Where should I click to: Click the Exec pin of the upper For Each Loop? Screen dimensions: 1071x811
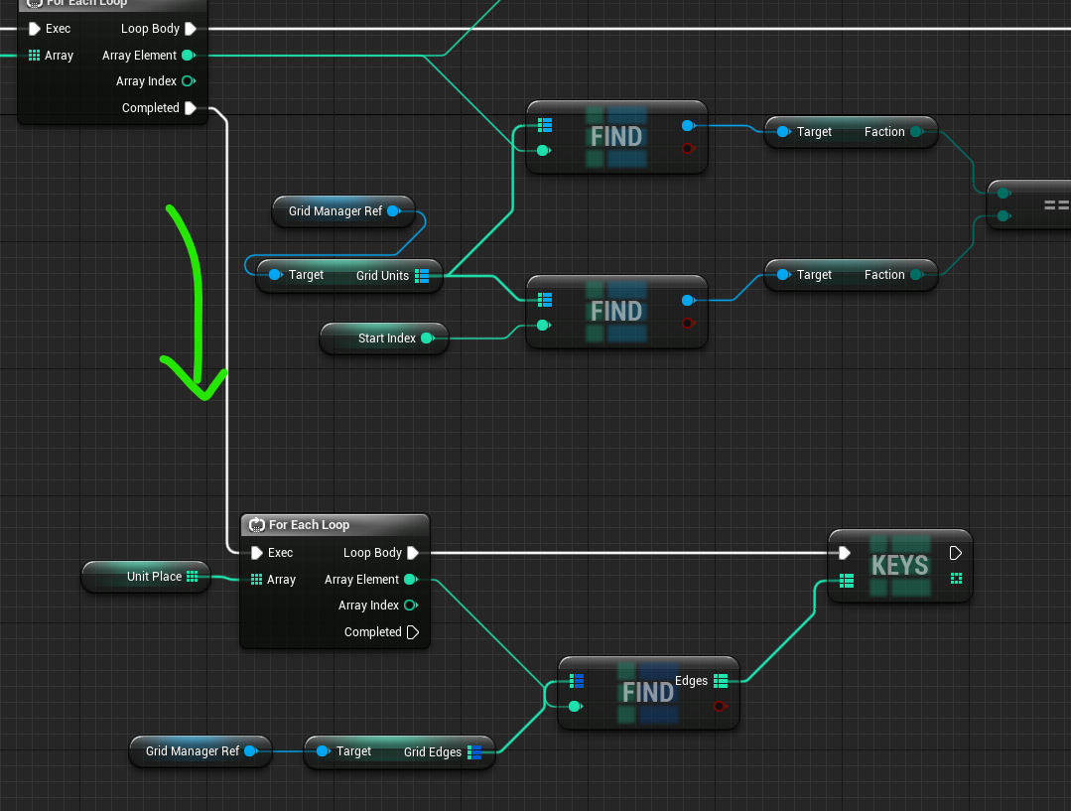[34, 29]
